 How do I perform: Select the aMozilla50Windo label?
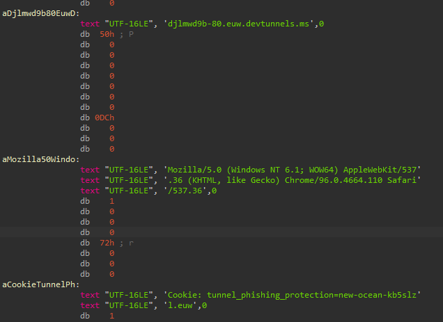pyautogui.click(x=41, y=159)
